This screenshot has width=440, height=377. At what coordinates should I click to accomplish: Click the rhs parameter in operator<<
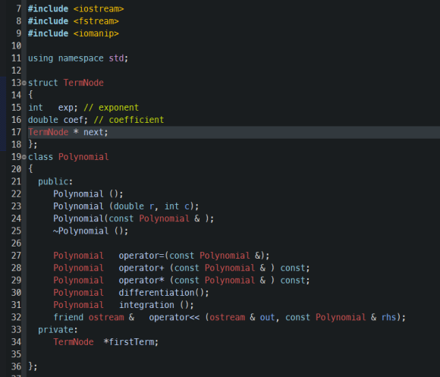coord(388,318)
